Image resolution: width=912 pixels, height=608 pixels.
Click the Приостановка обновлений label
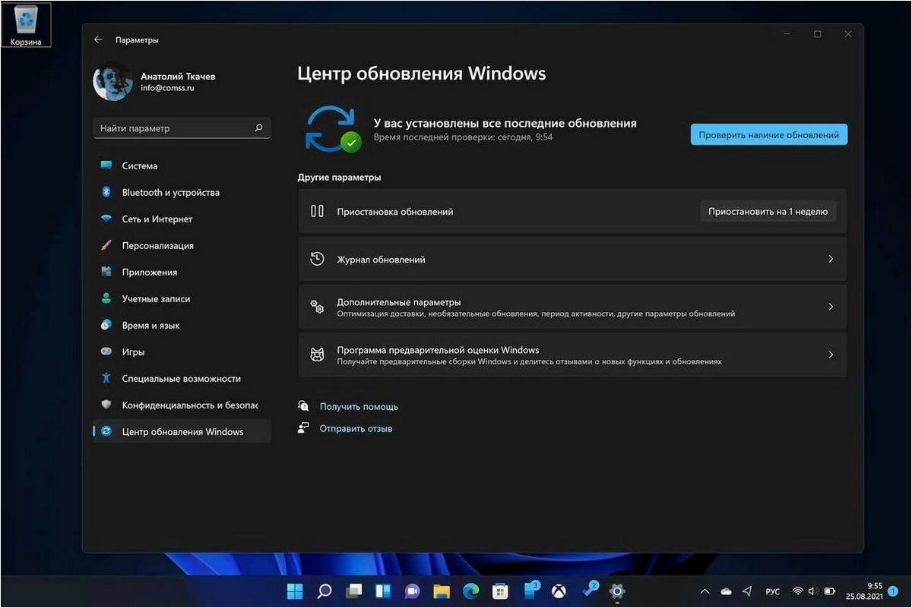395,212
